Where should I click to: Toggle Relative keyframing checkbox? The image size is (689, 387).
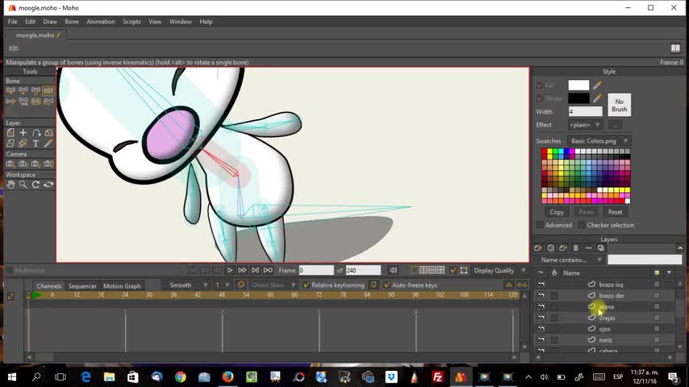307,285
